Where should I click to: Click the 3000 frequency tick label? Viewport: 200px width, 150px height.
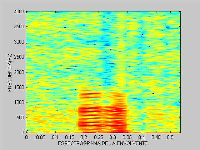tap(19, 42)
